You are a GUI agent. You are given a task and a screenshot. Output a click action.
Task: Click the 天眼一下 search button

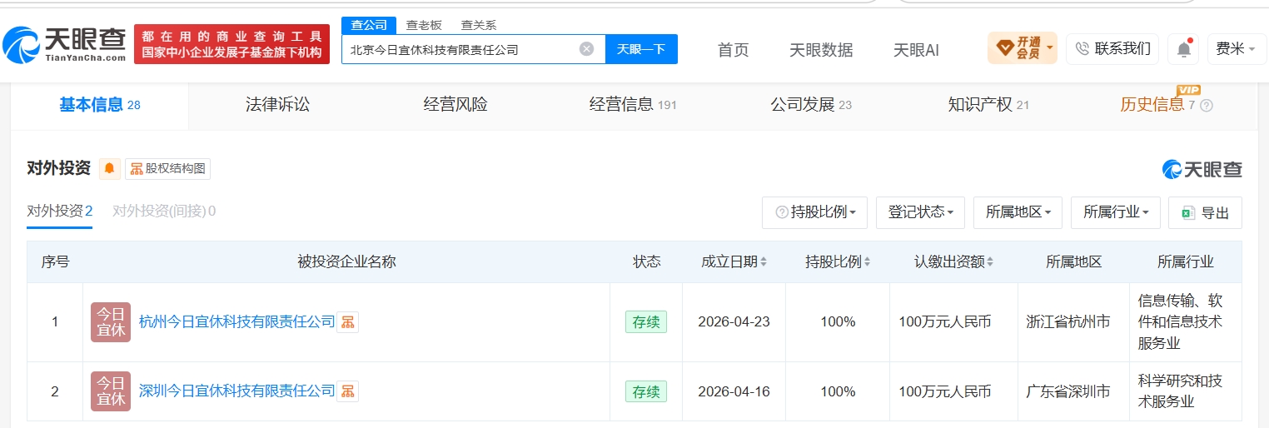(641, 49)
